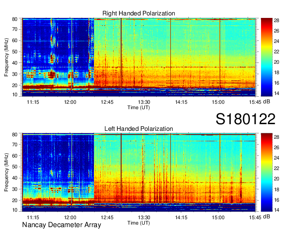
Task: Click the Right Handed Polarization color bar
Action: [266, 57]
